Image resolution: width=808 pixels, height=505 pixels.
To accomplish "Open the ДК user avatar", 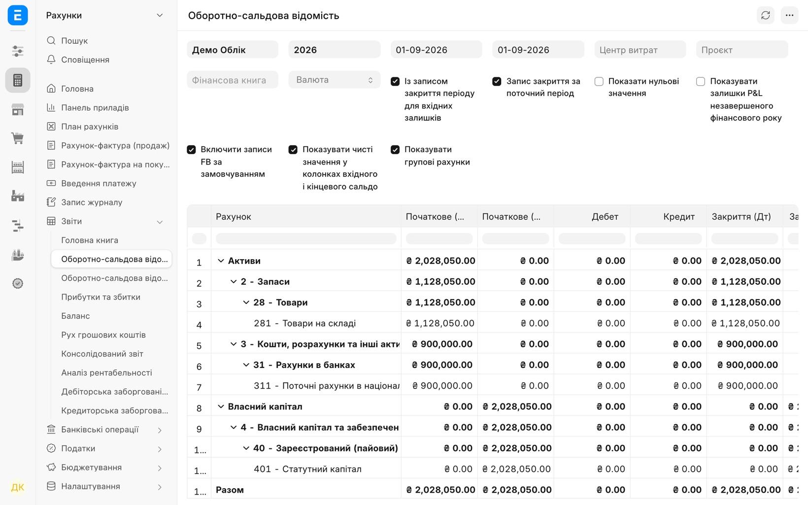I will 18,487.
